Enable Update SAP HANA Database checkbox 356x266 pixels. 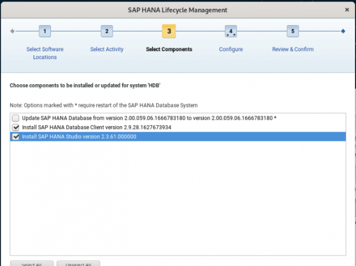[x=16, y=118]
